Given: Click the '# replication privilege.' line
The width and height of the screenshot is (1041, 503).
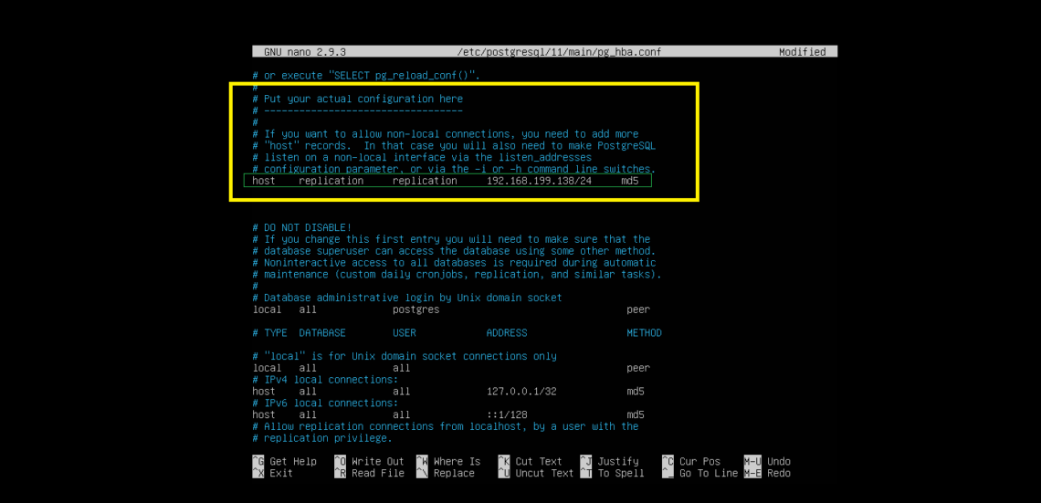Looking at the screenshot, I should click(322, 438).
